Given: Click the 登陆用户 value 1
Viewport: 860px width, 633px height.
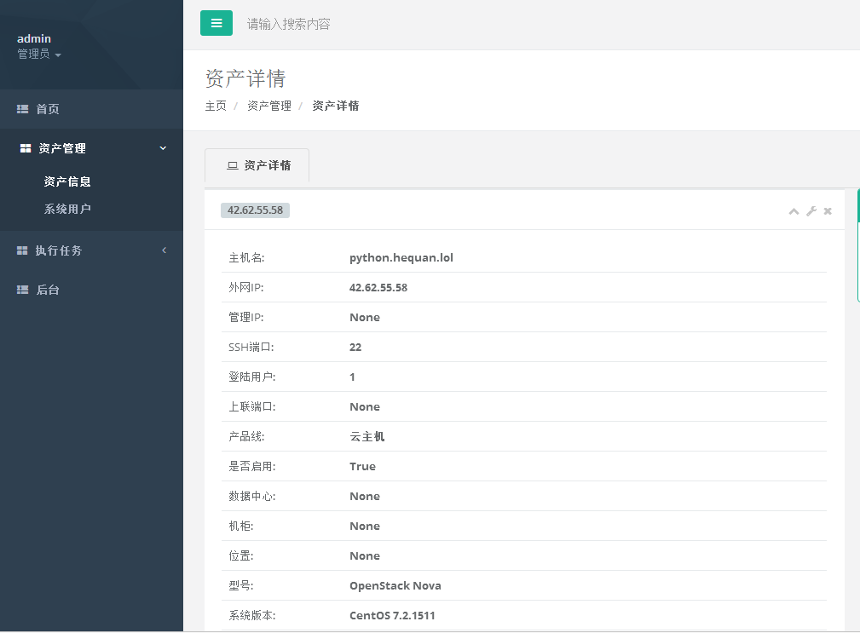Looking at the screenshot, I should tap(352, 377).
